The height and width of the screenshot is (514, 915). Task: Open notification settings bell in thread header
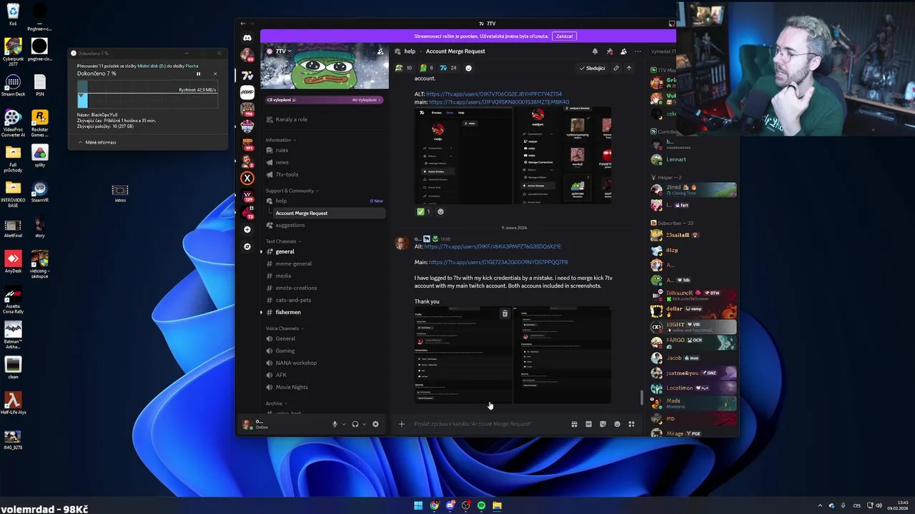(x=595, y=51)
